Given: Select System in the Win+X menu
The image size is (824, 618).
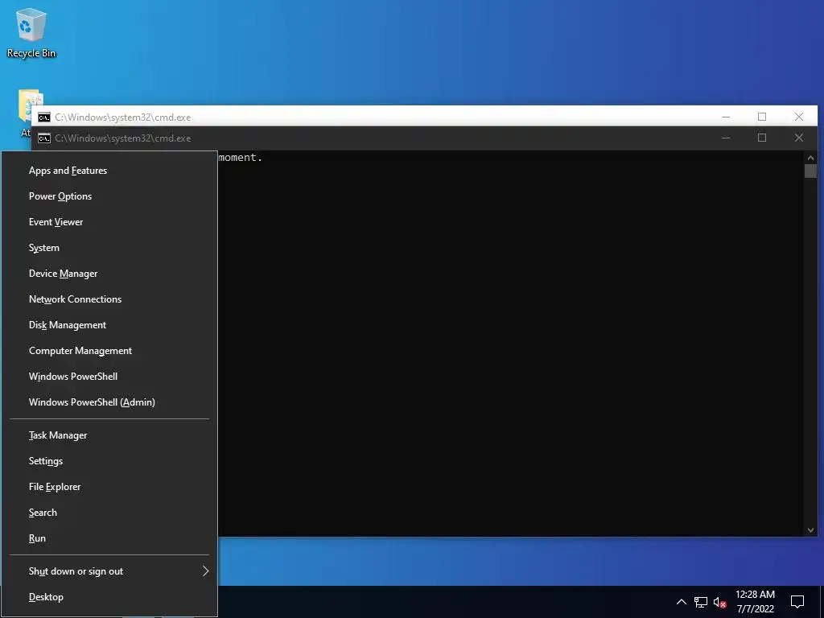Looking at the screenshot, I should 109,248.
